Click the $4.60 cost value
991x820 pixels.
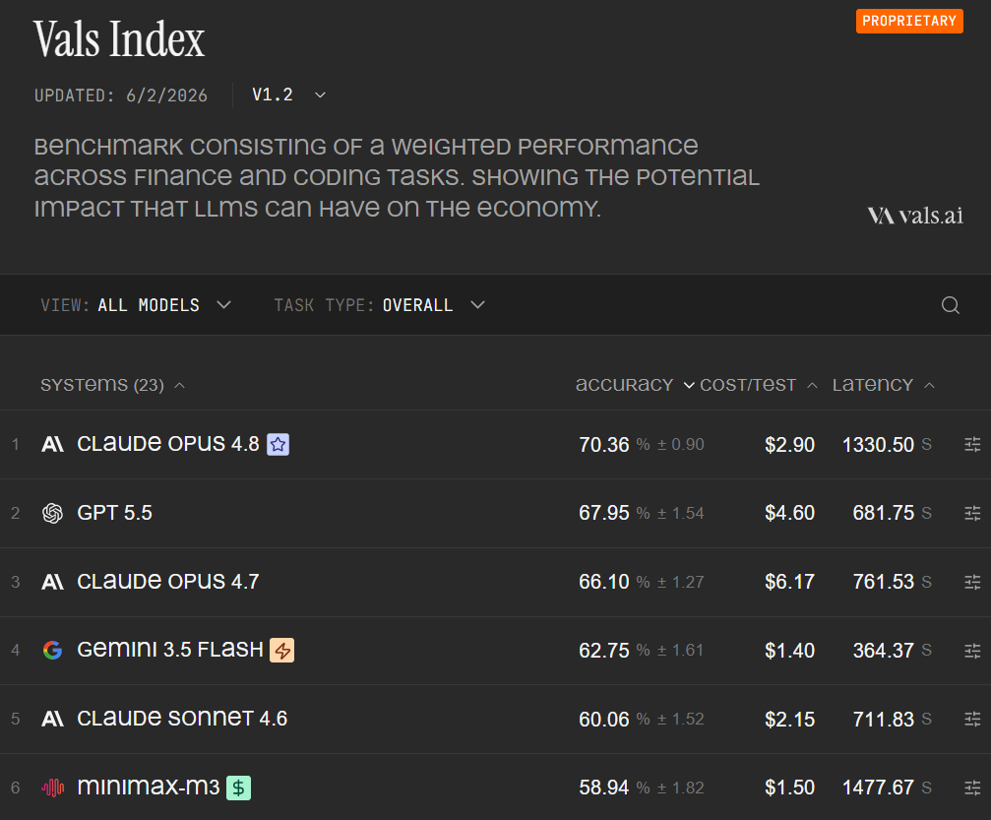[x=789, y=513]
